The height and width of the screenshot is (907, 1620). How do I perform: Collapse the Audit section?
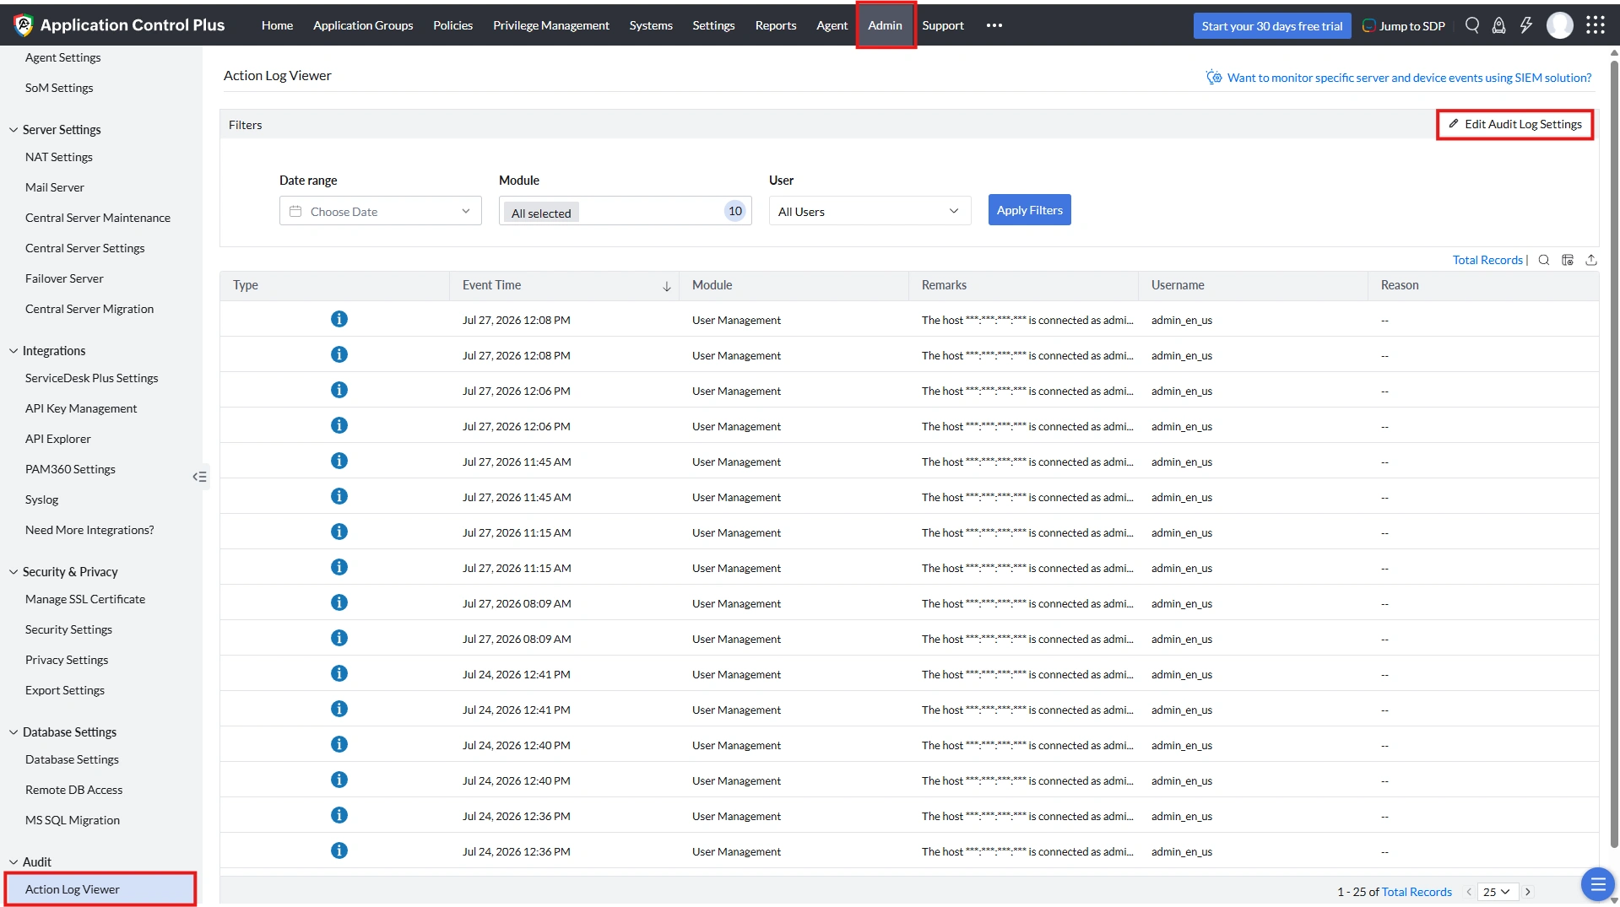point(14,862)
